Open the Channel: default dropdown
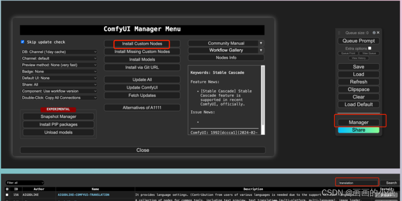This screenshot has height=201, width=402. [59, 58]
